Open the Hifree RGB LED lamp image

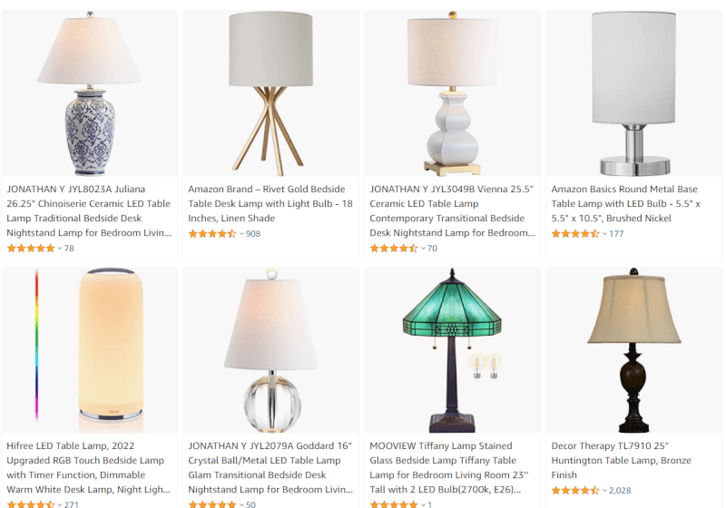(89, 350)
